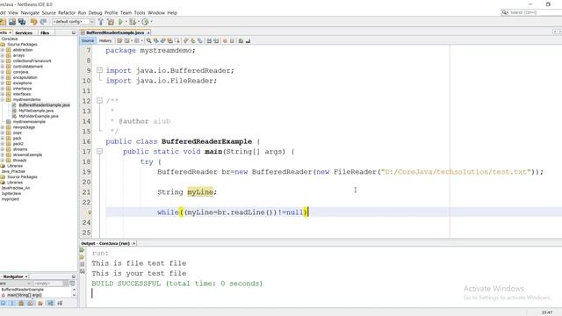
Task: Switch to the Services tab
Action: [x=24, y=32]
